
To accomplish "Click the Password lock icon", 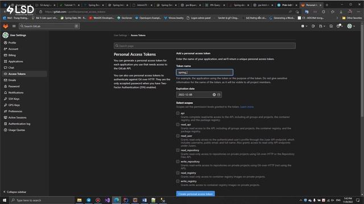I will 5,87.
